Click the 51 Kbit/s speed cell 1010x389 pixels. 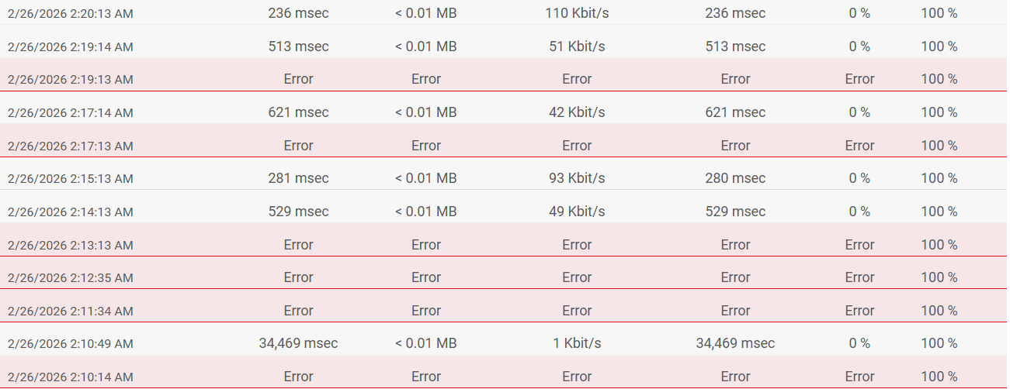point(577,46)
